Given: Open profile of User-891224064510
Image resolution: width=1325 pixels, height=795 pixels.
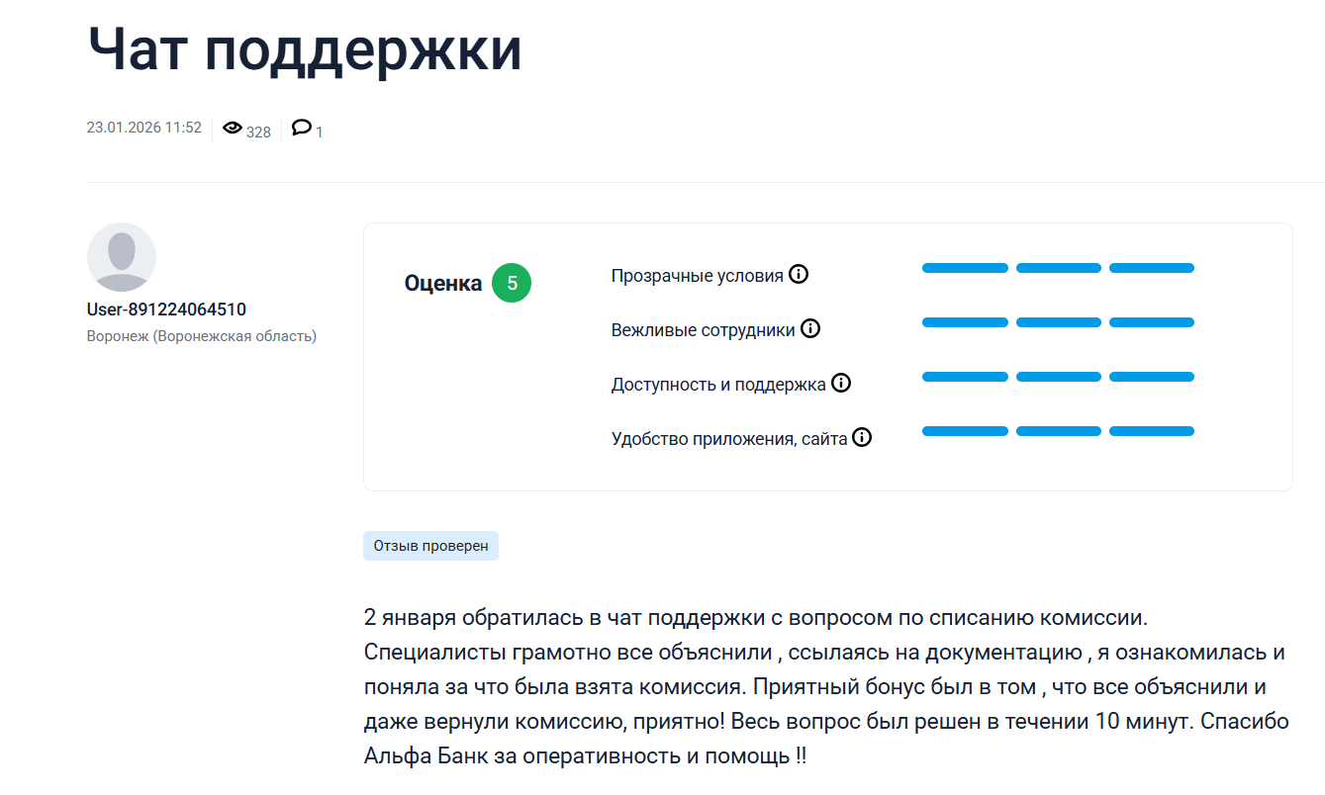Looking at the screenshot, I should tap(164, 308).
